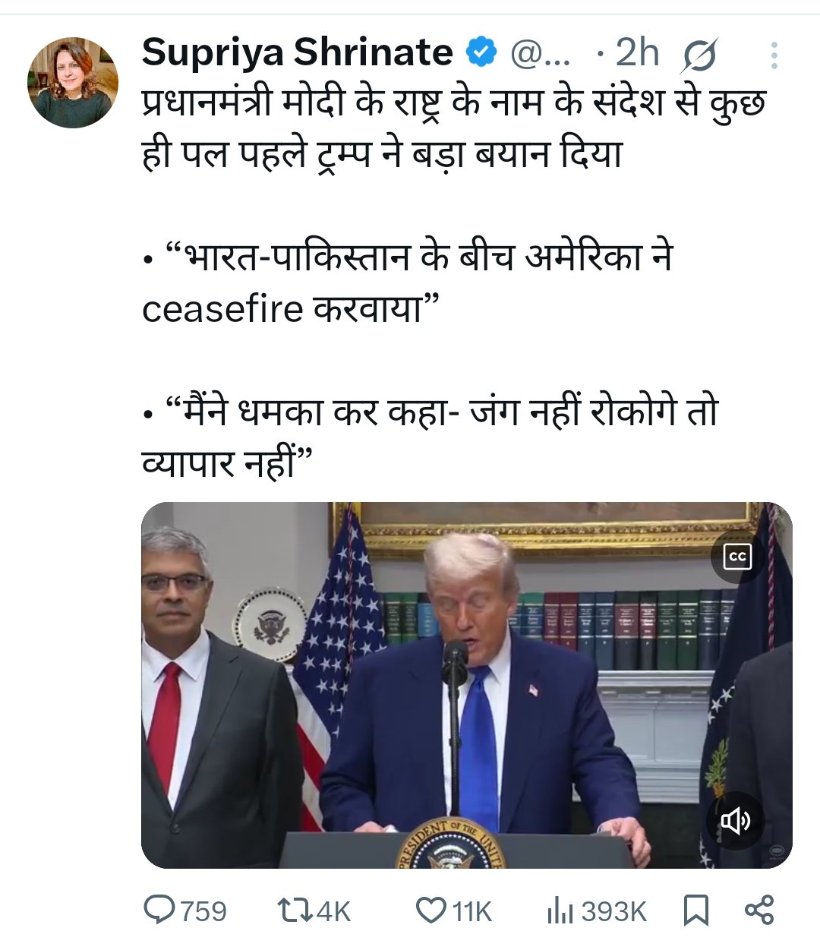Like the tweet with heart icon
This screenshot has width=820, height=950.
432,911
